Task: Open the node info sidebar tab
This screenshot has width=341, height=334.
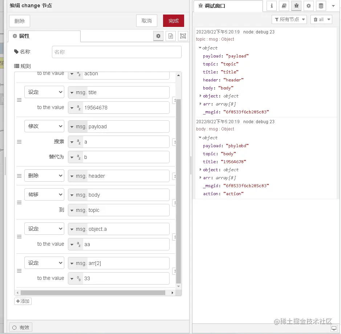Action: click(x=271, y=6)
